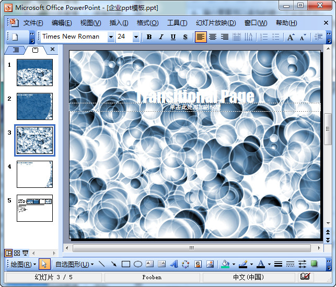The height and width of the screenshot is (287, 336).
Task: Select the Line drawing tool
Action: (x=101, y=264)
